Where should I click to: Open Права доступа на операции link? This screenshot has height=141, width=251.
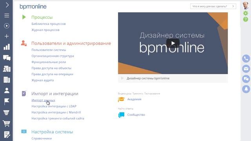[x=52, y=74]
